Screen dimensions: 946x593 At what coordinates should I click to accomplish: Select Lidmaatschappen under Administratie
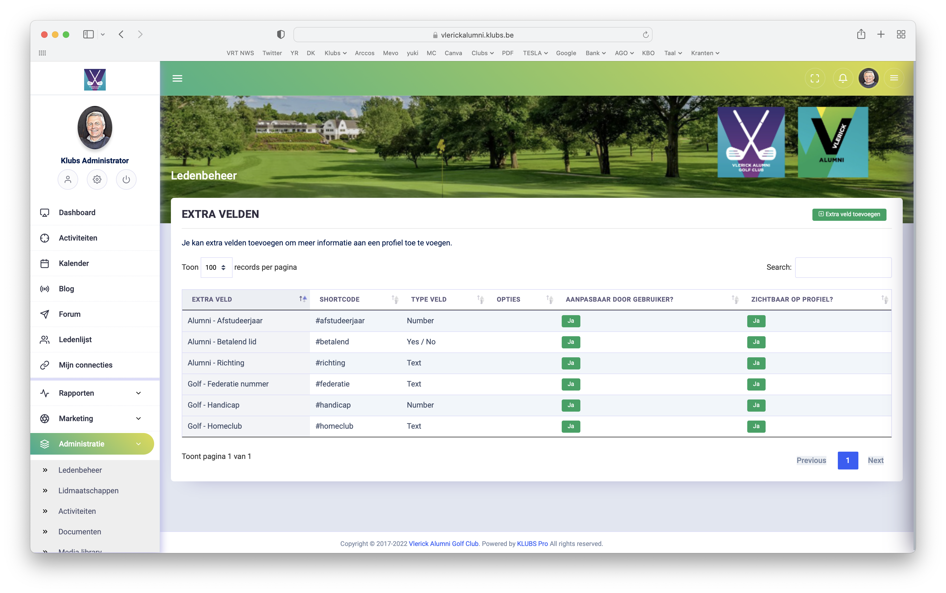coord(88,491)
